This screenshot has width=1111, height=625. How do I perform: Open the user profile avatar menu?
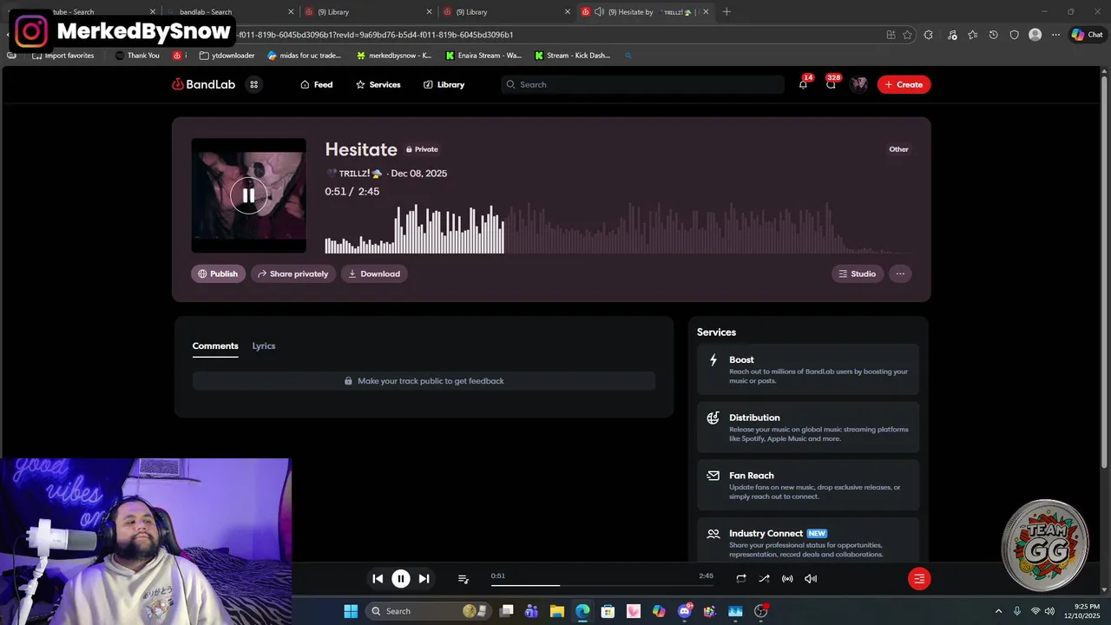(859, 84)
